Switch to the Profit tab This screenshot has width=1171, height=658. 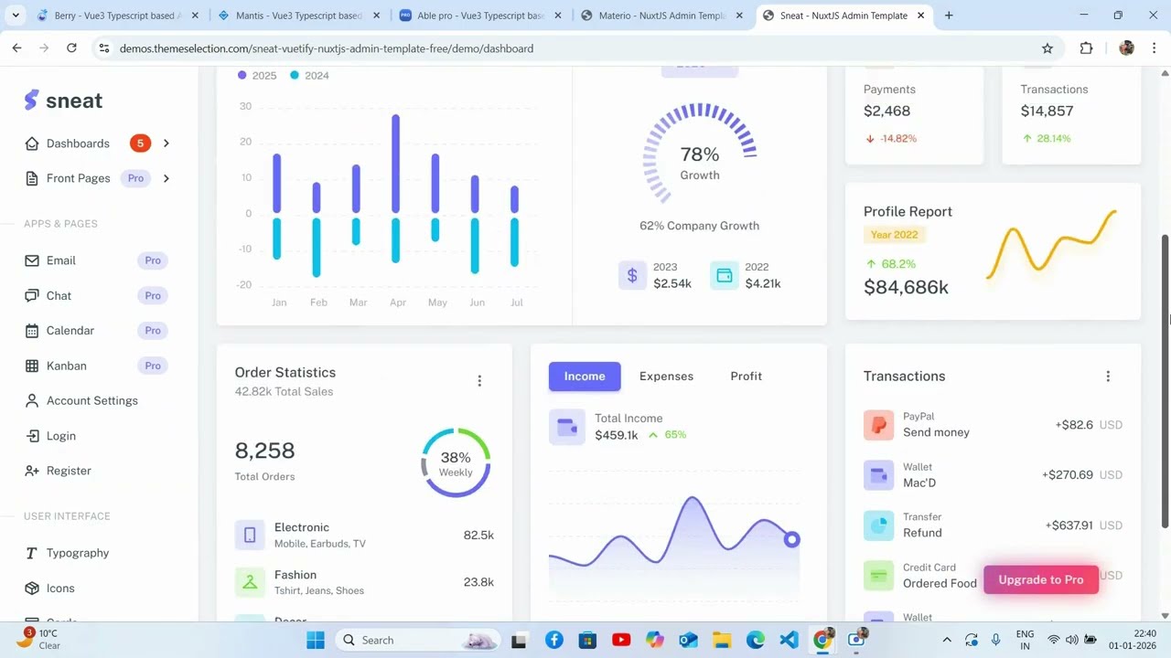(x=747, y=377)
